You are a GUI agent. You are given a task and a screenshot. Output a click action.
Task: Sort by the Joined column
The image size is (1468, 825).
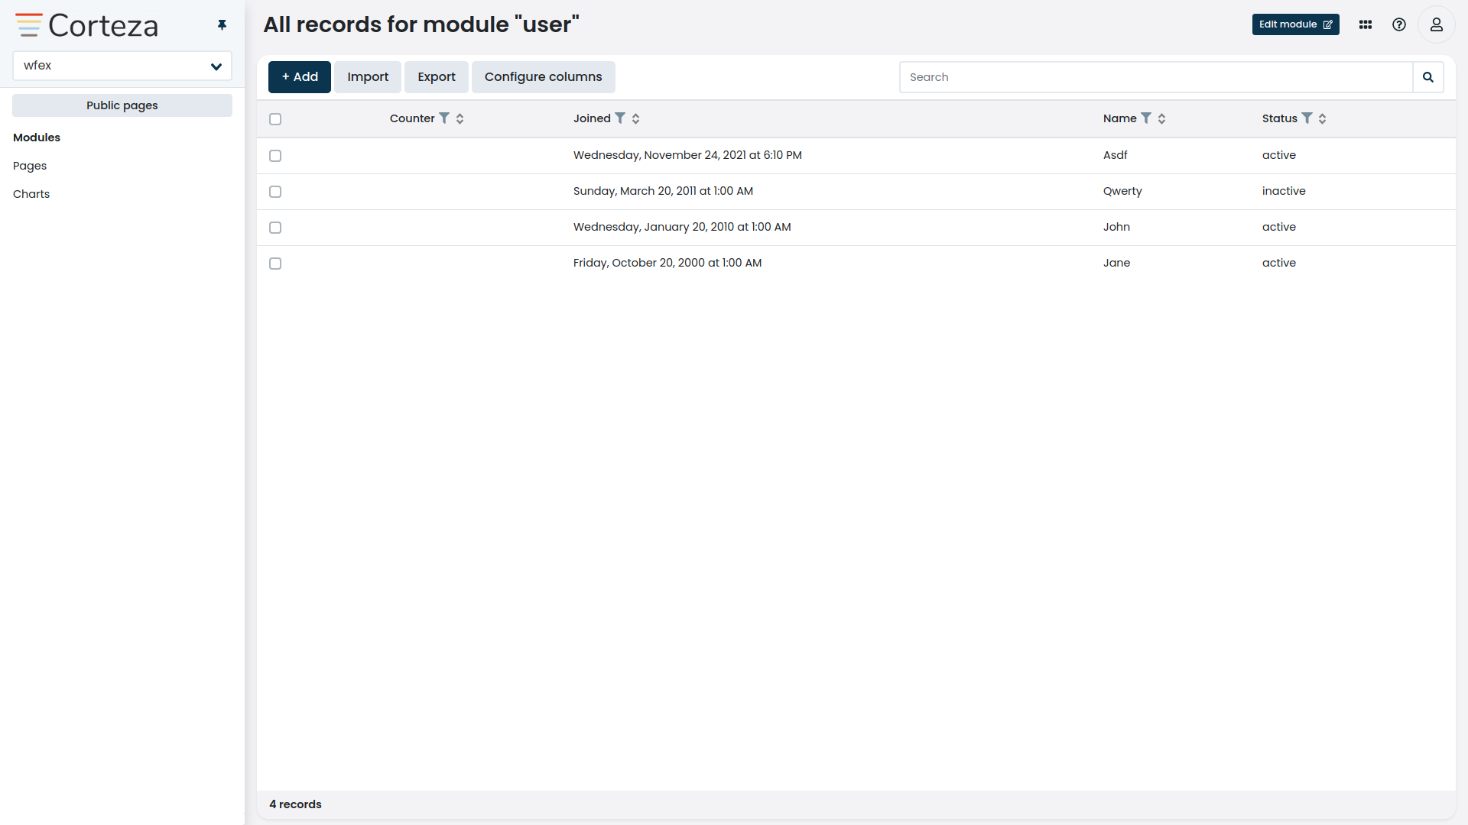tap(636, 118)
